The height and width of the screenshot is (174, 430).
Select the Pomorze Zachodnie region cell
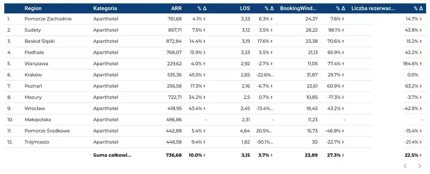[x=48, y=19]
